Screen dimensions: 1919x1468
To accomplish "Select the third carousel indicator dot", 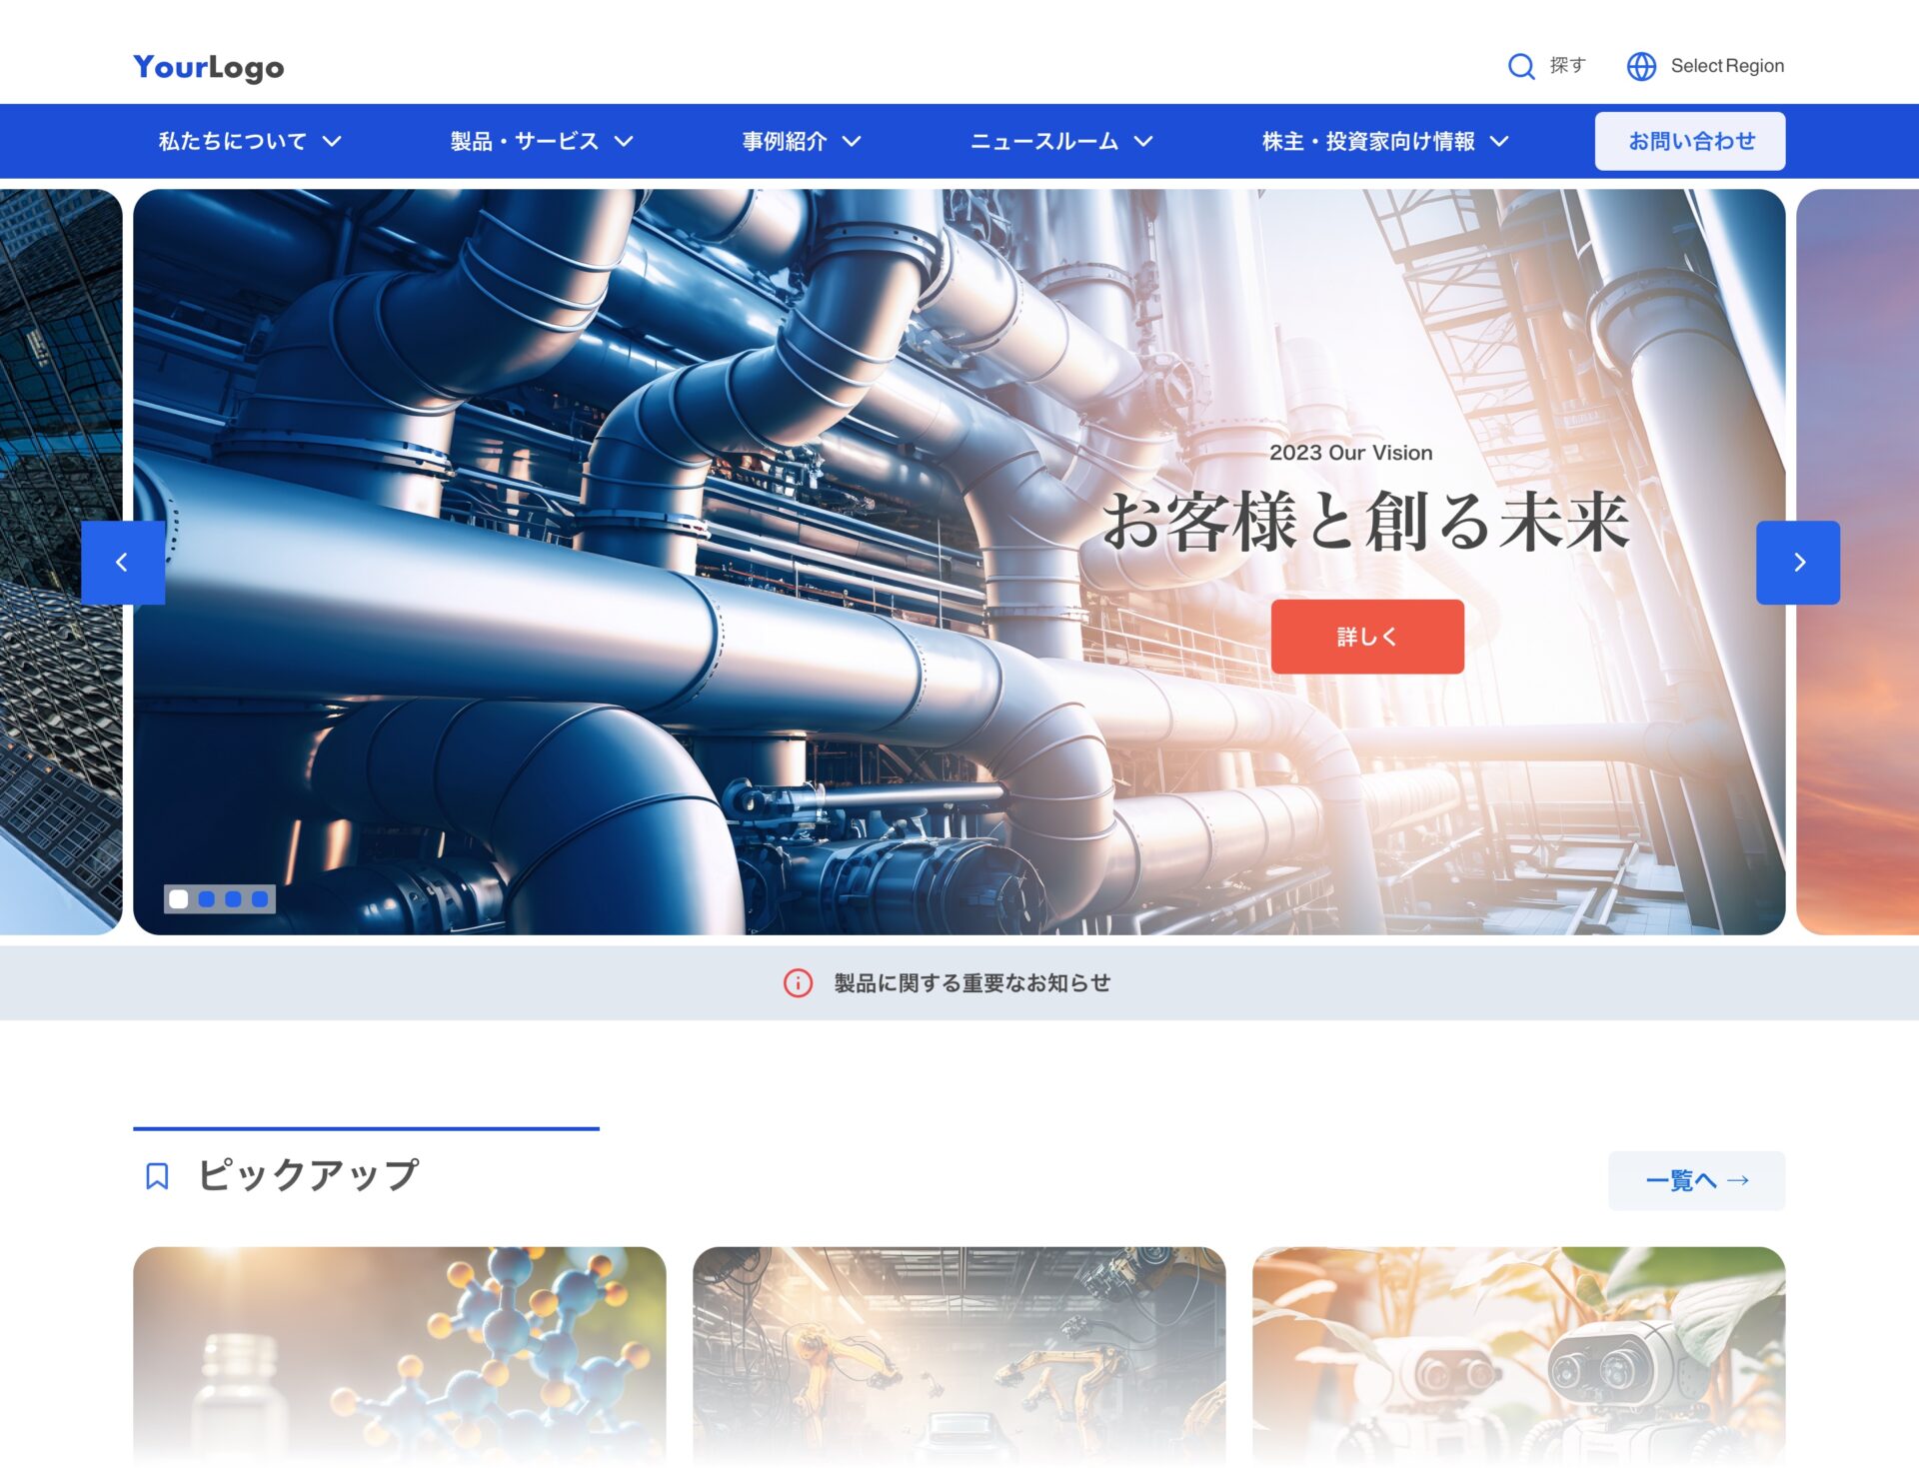I will 233,899.
